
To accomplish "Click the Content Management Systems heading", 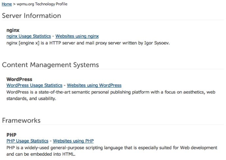I will 51,65.
